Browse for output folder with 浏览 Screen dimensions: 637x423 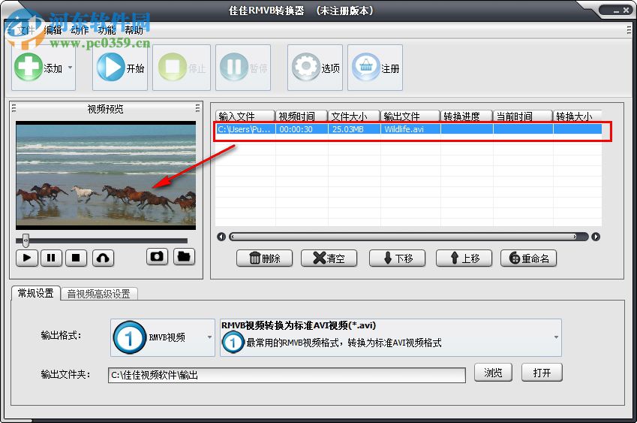(493, 373)
